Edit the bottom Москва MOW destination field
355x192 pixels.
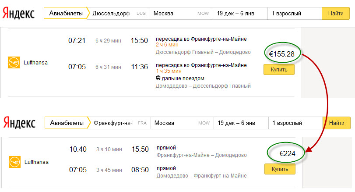click(182, 123)
